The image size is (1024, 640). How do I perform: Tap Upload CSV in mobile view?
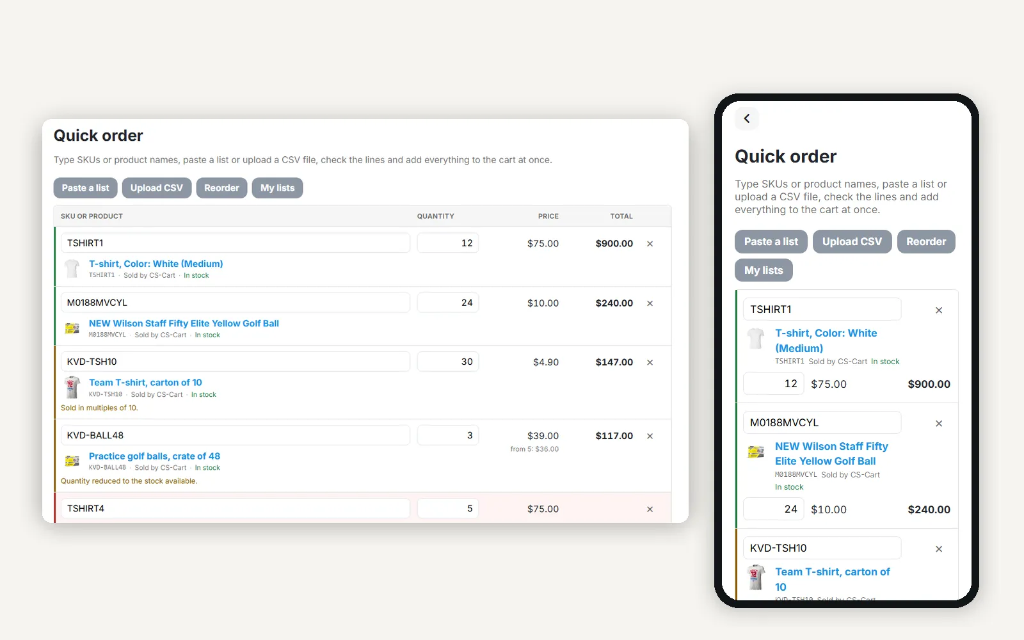pos(852,242)
